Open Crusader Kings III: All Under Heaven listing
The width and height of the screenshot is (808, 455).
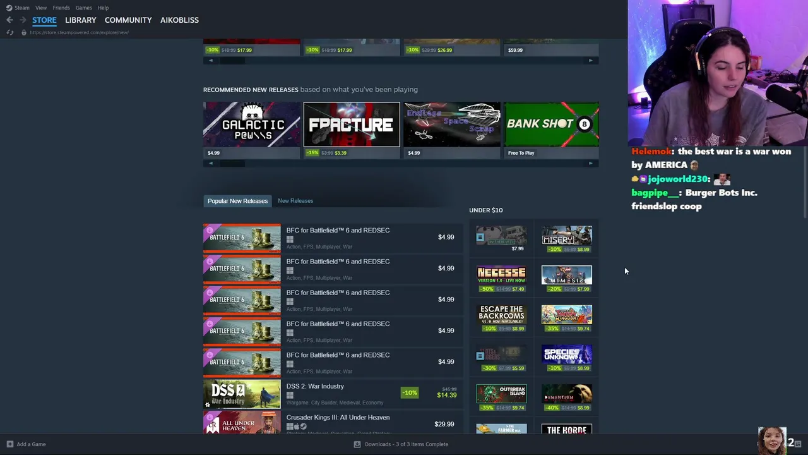coord(333,422)
